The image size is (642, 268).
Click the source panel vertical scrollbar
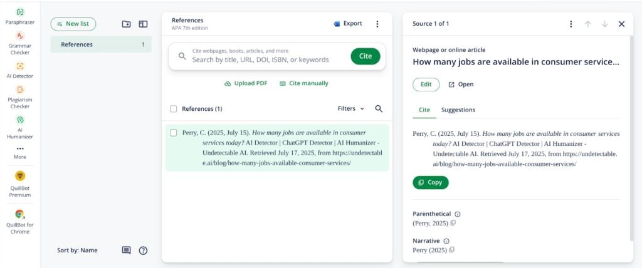[631, 138]
